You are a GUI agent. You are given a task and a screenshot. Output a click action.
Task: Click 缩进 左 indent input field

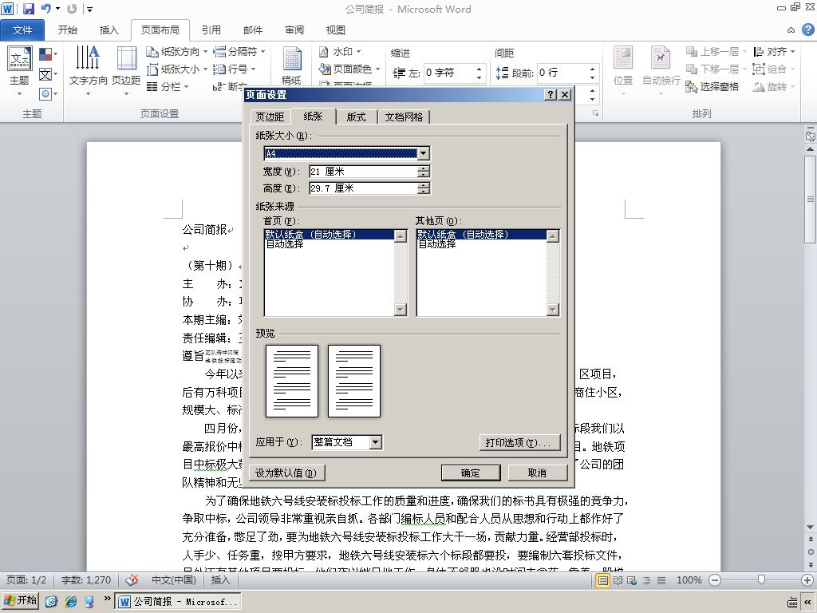pos(448,73)
